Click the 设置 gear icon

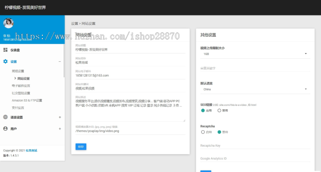coord(5,61)
